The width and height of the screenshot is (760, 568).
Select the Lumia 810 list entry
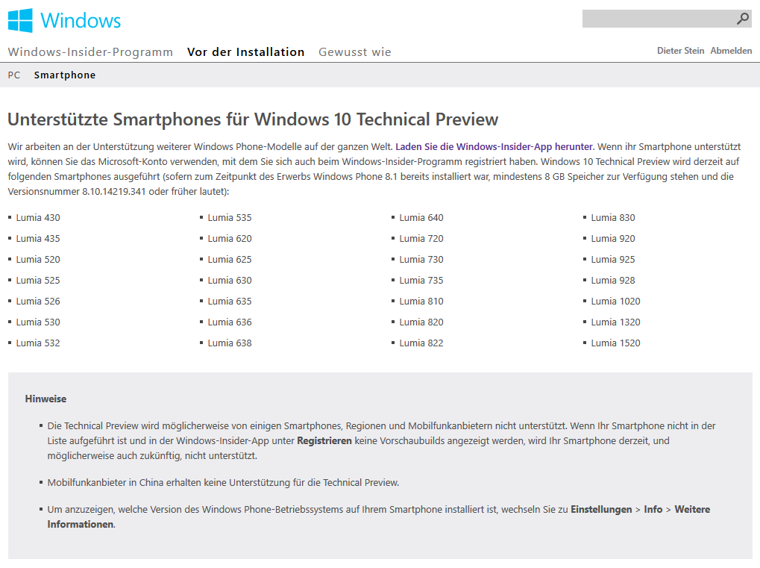point(421,302)
